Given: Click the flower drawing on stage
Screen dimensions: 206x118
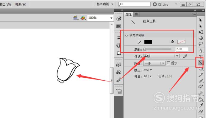Looking at the screenshot, I should click(x=68, y=70).
